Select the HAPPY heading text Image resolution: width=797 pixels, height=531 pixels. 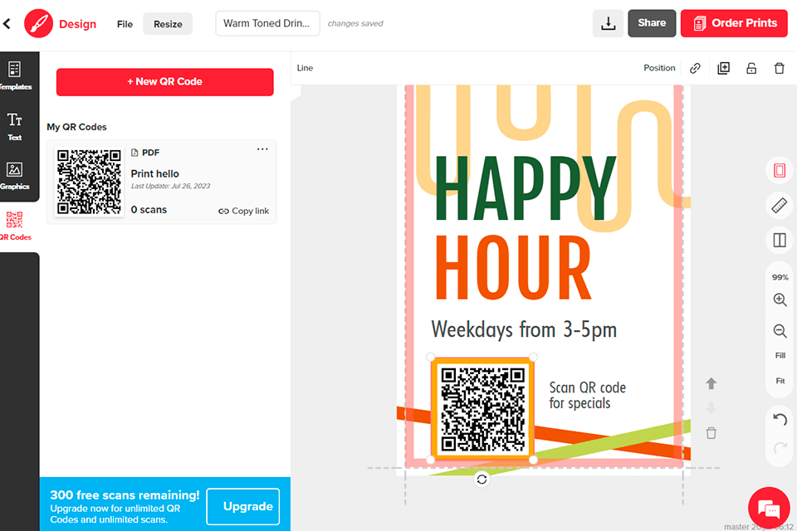pyautogui.click(x=525, y=188)
